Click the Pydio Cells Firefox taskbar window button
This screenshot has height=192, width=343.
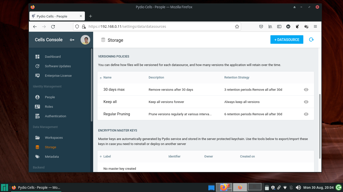[36, 187]
